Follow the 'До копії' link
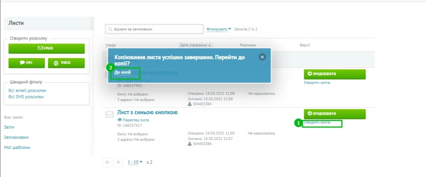The height and width of the screenshot is (177, 426). coord(123,72)
